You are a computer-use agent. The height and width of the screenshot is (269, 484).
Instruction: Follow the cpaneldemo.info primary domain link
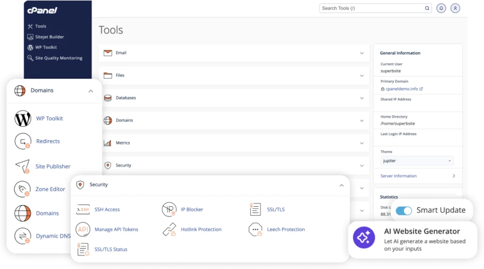point(401,89)
